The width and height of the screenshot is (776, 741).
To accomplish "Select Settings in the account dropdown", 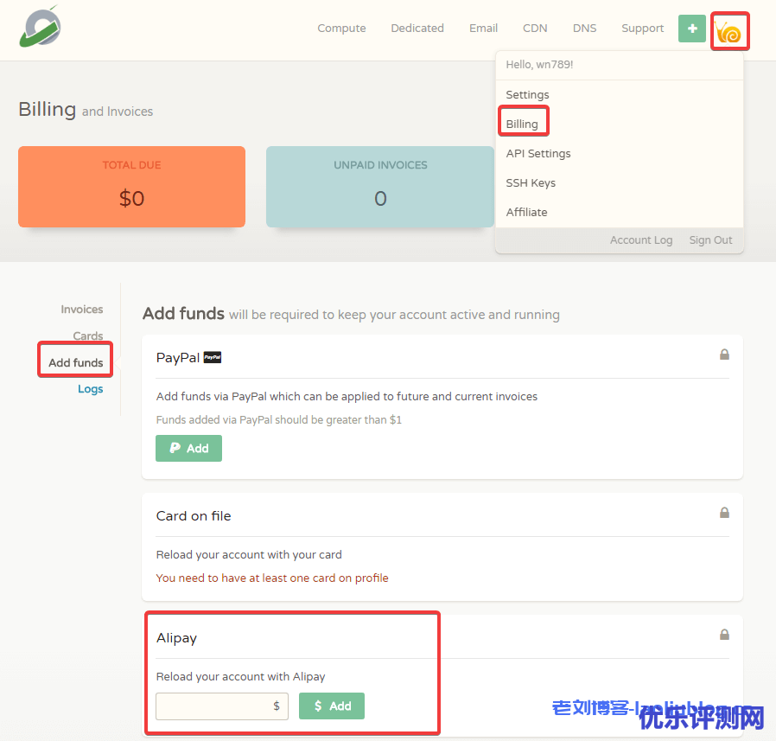I will 527,94.
